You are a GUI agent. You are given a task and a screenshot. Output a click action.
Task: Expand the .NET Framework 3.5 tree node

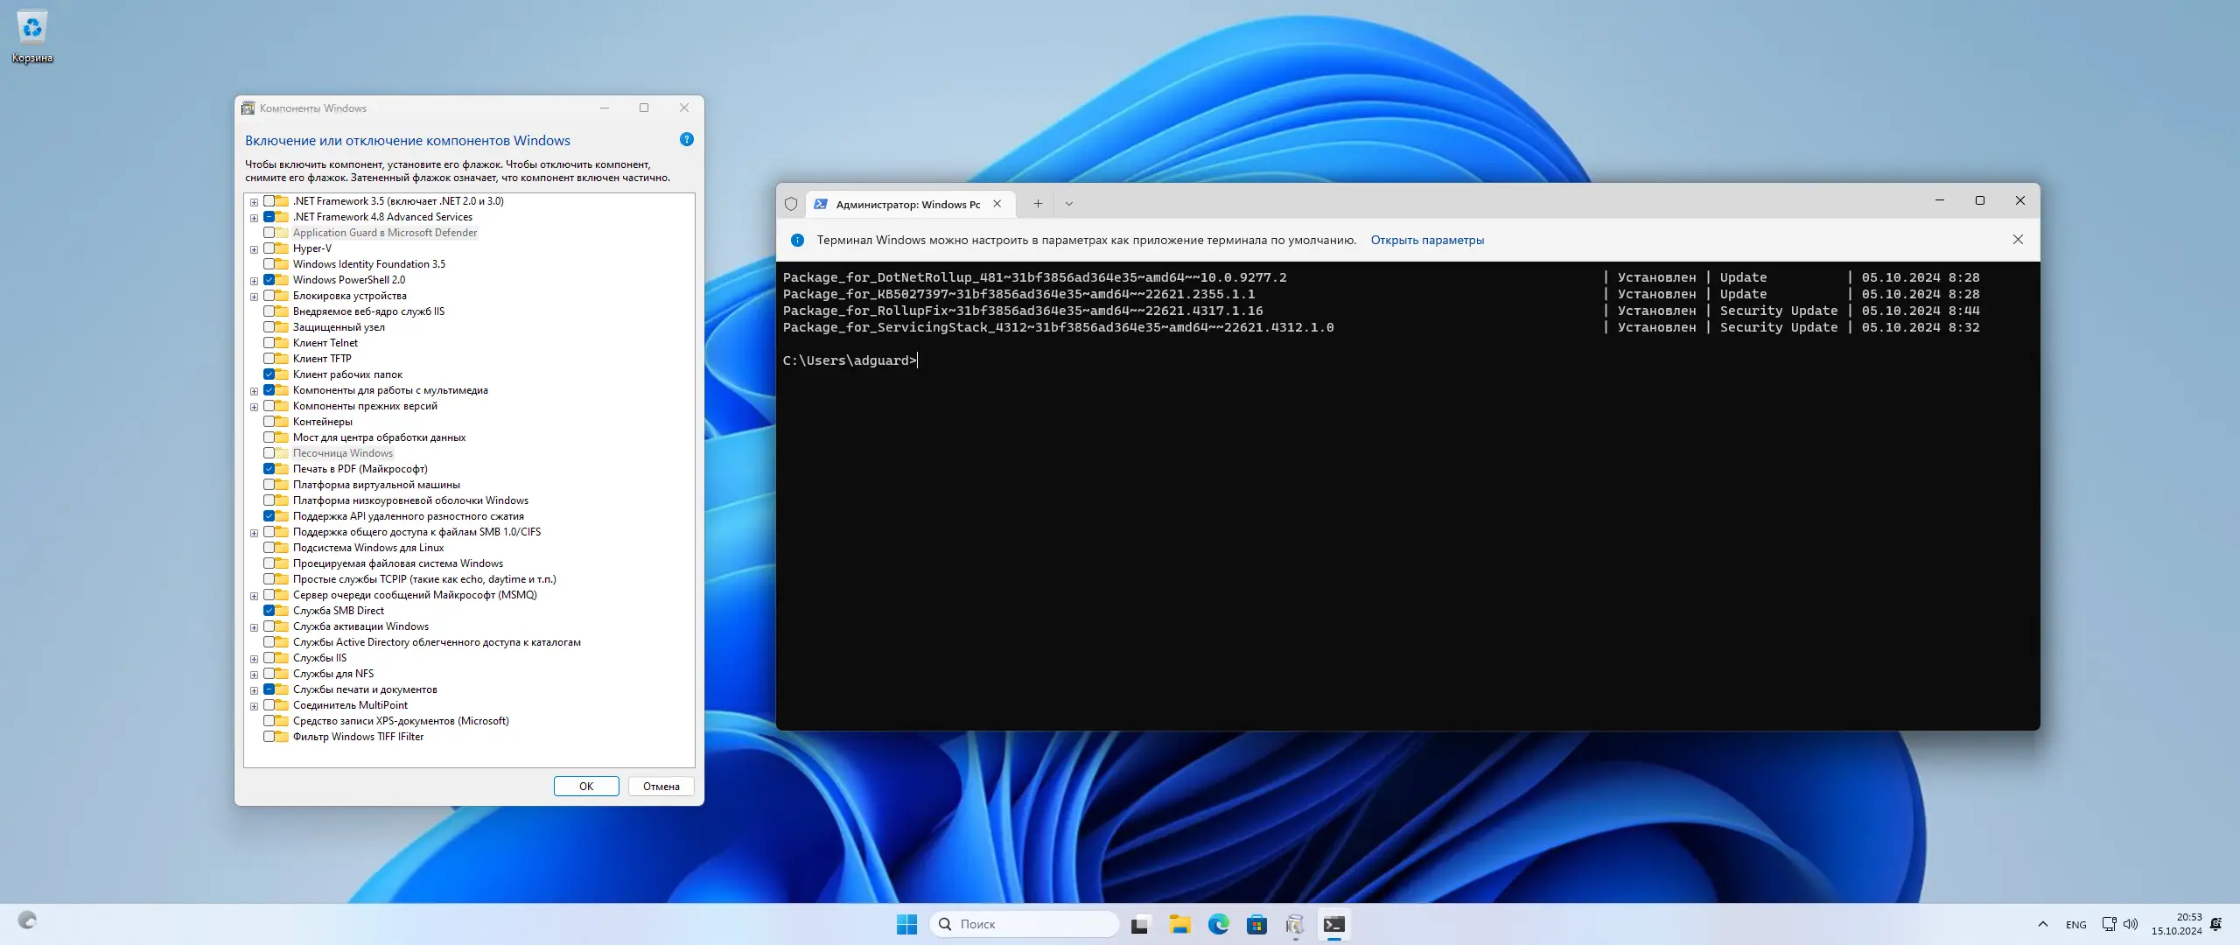[254, 202]
